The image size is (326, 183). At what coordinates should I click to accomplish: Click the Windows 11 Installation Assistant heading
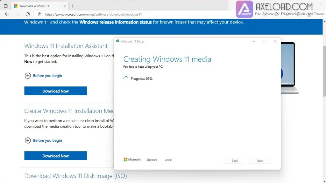[66, 46]
